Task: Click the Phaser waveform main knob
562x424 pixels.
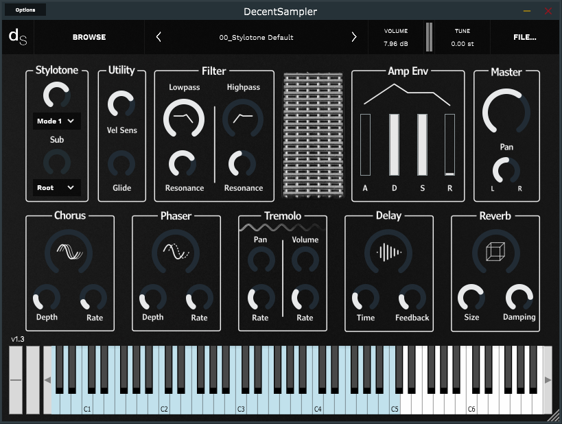Action: 176,252
